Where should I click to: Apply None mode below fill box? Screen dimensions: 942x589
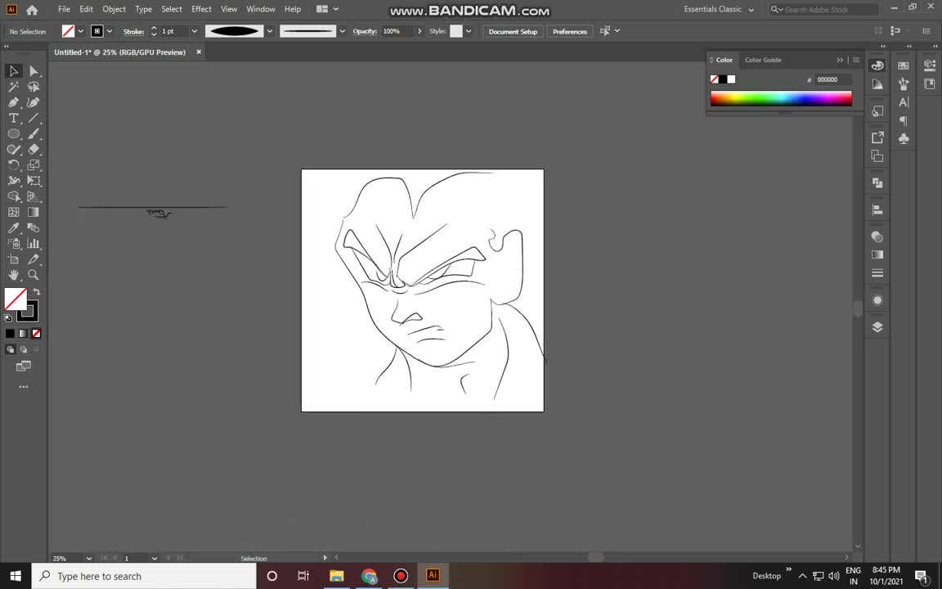[x=36, y=333]
